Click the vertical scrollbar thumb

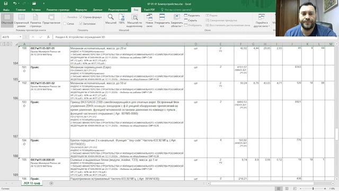[x=336, y=134]
